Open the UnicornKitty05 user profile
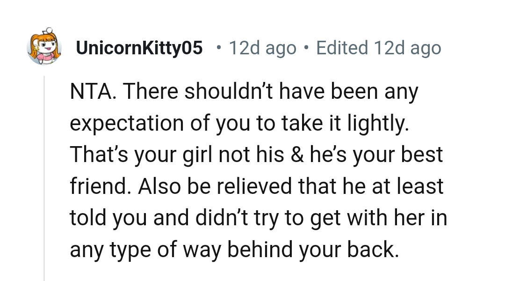The height and width of the screenshot is (281, 505). click(x=139, y=48)
